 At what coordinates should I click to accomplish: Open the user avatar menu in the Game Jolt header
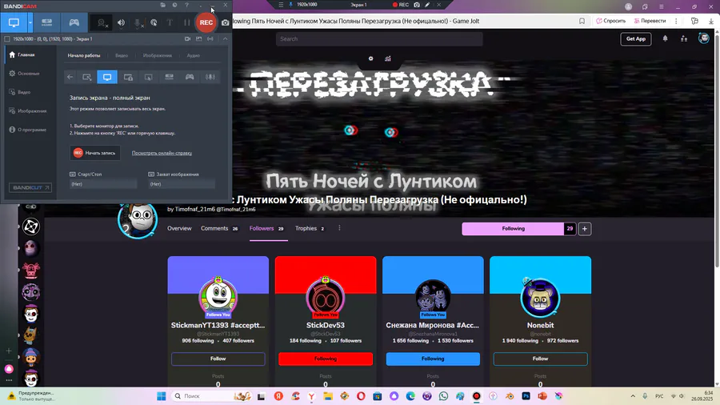click(703, 38)
